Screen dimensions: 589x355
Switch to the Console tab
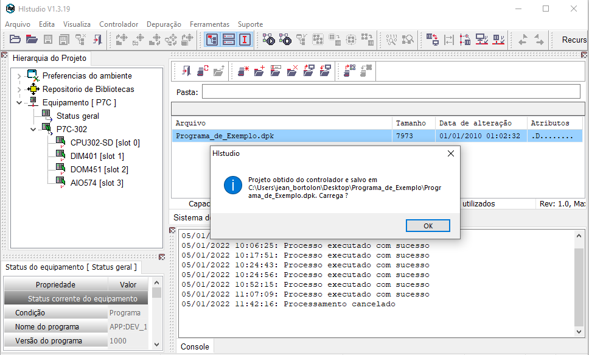tap(195, 346)
